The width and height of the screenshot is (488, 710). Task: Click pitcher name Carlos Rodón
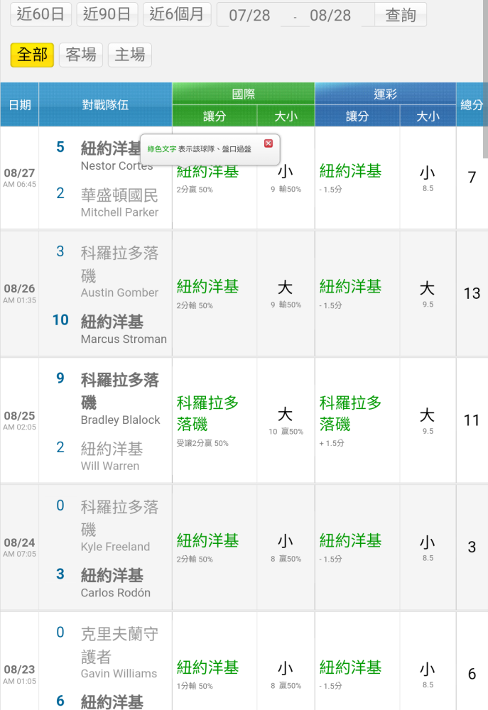tap(116, 592)
